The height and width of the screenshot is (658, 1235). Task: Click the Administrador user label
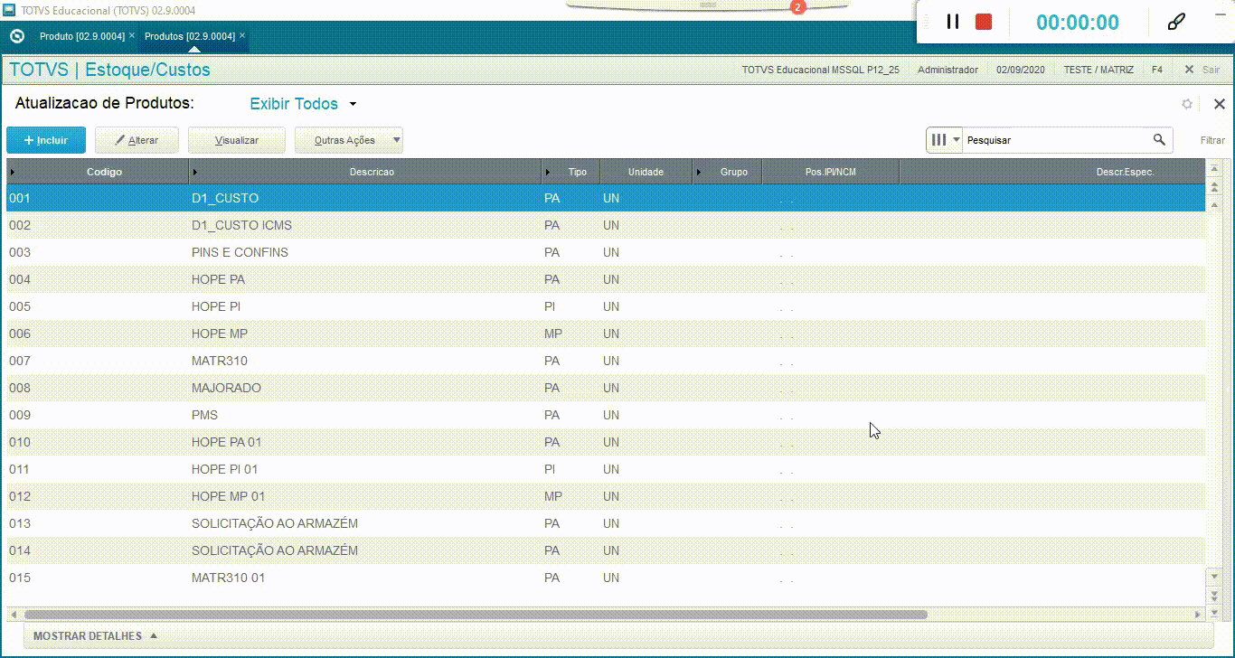pos(947,70)
